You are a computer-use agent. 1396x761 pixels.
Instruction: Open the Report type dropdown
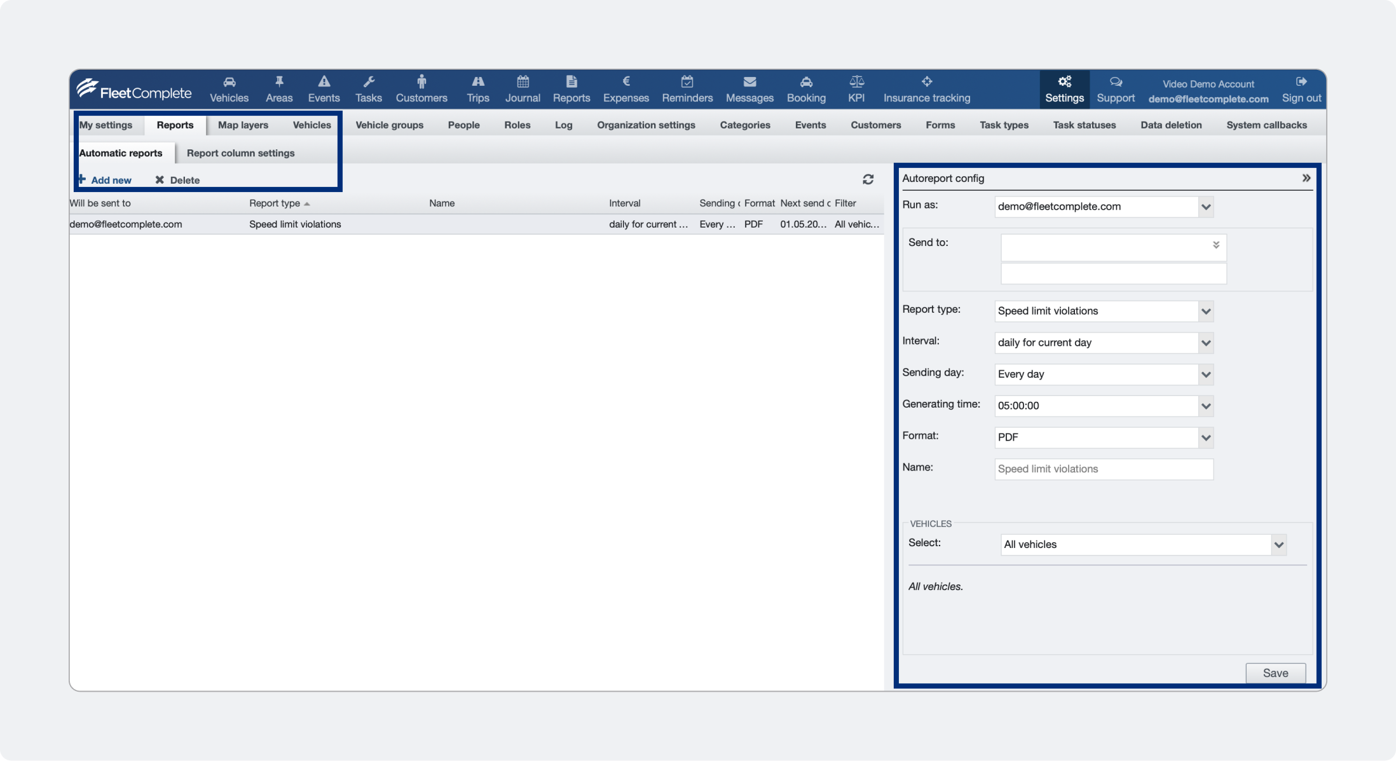pos(1206,312)
